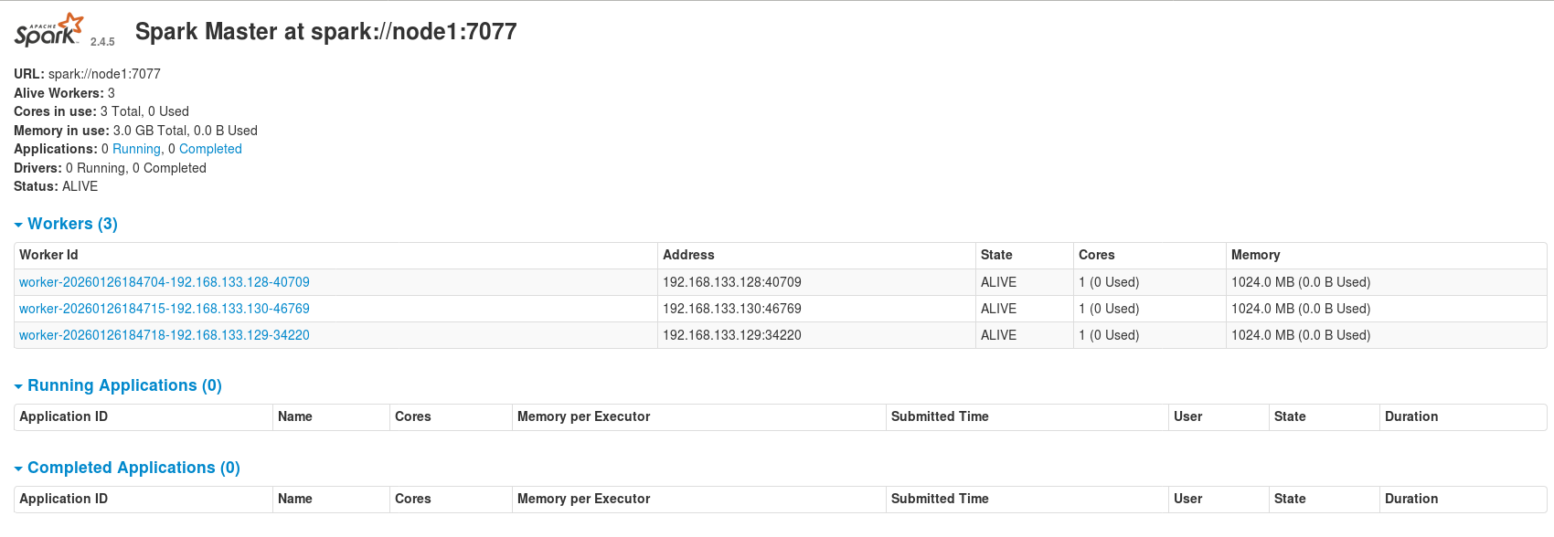Collapse the Workers (3) section

tap(66, 224)
